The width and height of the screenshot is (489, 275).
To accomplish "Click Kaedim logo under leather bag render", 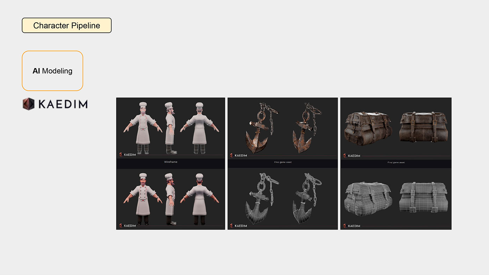I will pos(352,156).
